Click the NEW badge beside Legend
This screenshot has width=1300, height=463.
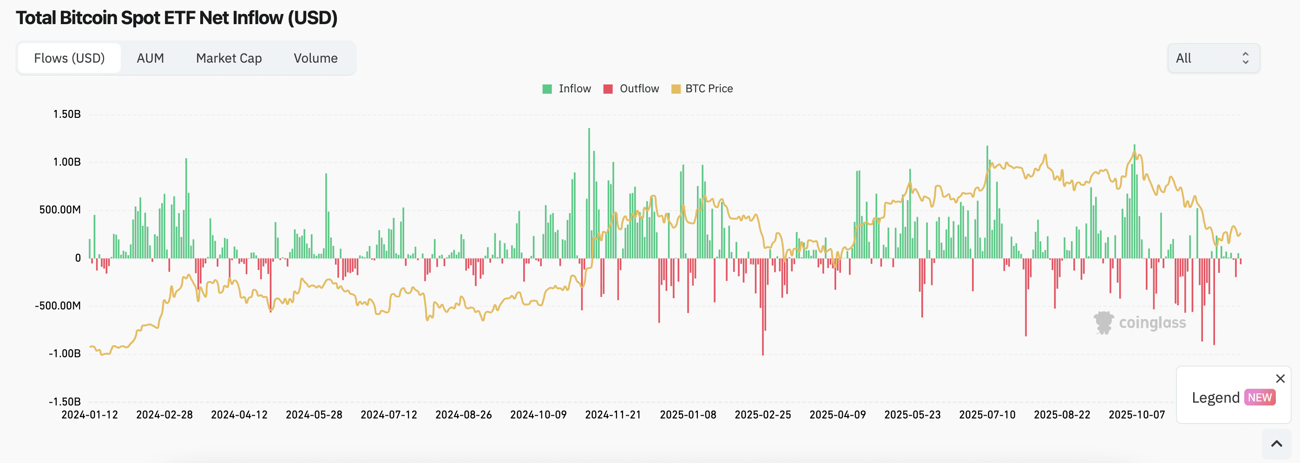[x=1260, y=398]
